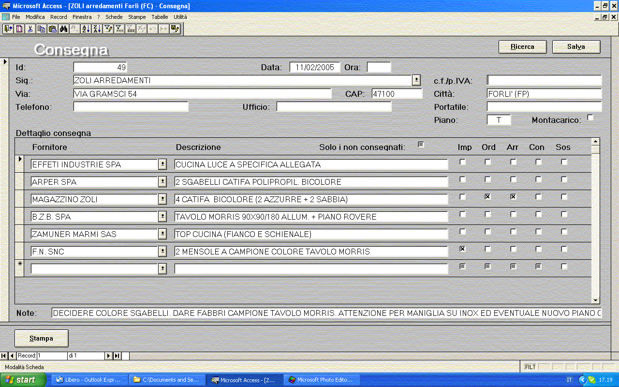Image resolution: width=619 pixels, height=387 pixels.
Task: Sort ascending with the A-Z icon
Action: (x=86, y=29)
